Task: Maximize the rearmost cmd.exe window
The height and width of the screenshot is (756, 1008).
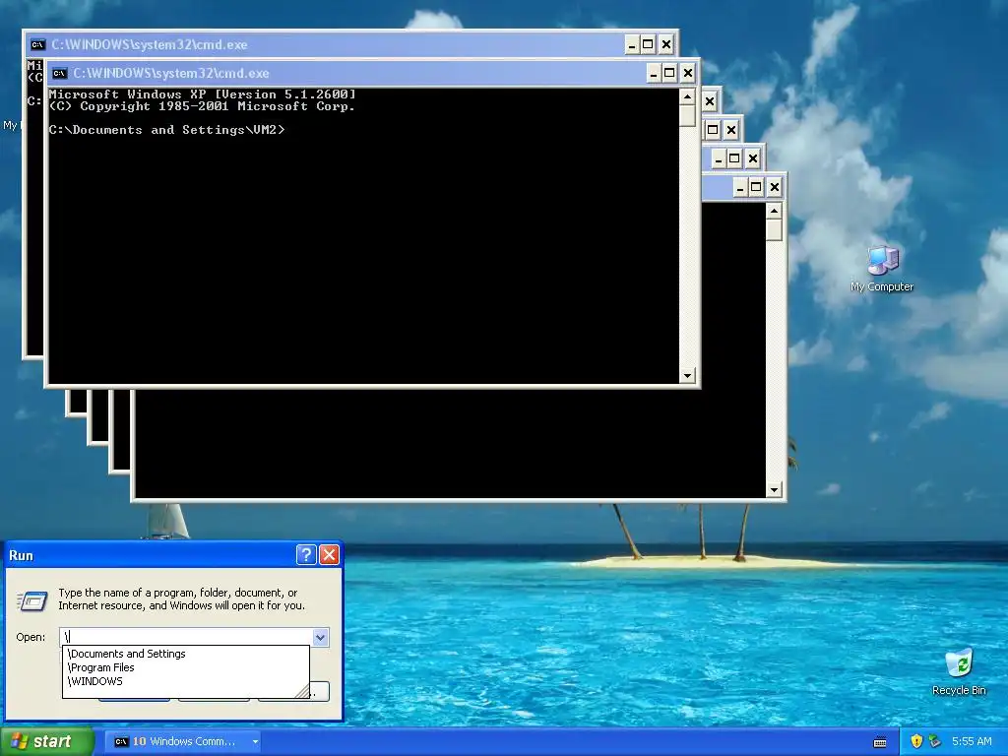Action: (x=648, y=44)
